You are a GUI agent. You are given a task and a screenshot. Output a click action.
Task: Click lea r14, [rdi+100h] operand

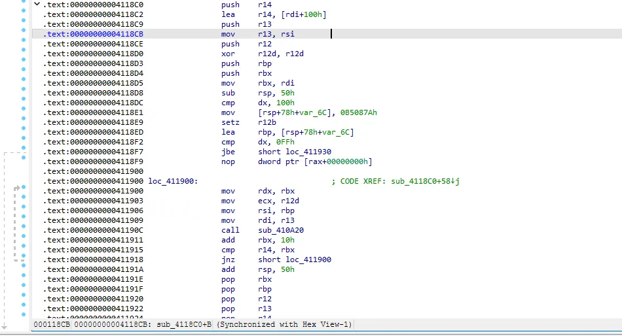pos(292,14)
